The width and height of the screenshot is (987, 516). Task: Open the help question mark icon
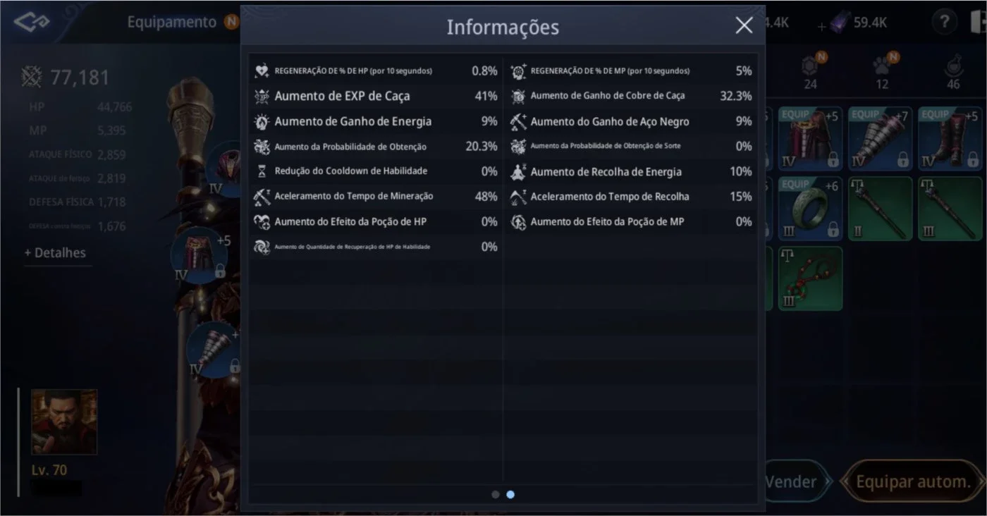pyautogui.click(x=945, y=23)
